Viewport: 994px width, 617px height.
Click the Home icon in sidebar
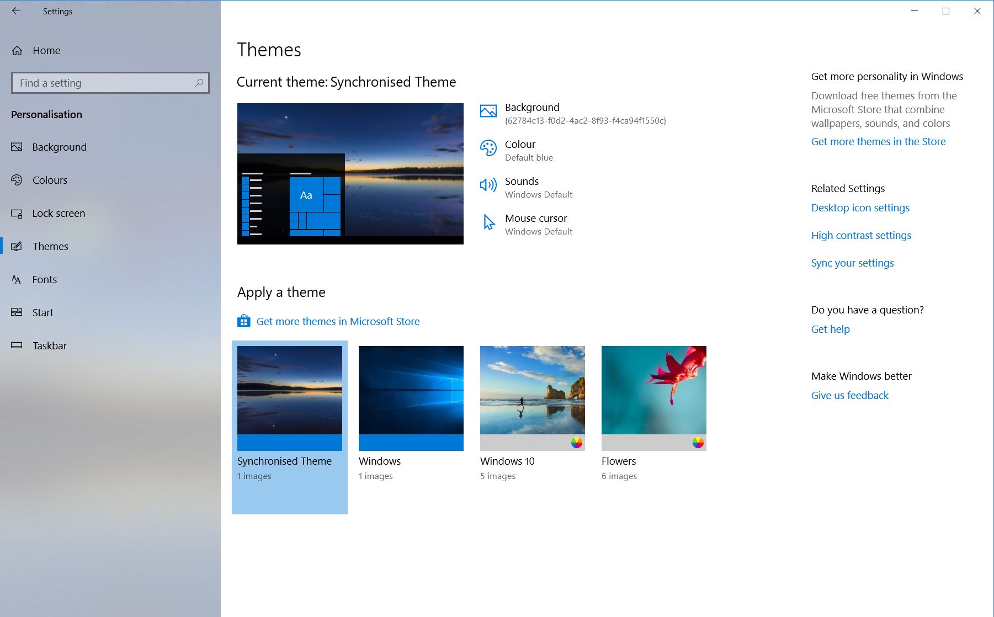[17, 51]
